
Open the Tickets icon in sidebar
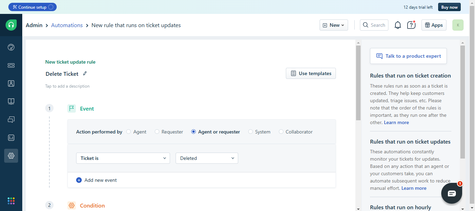11,65
